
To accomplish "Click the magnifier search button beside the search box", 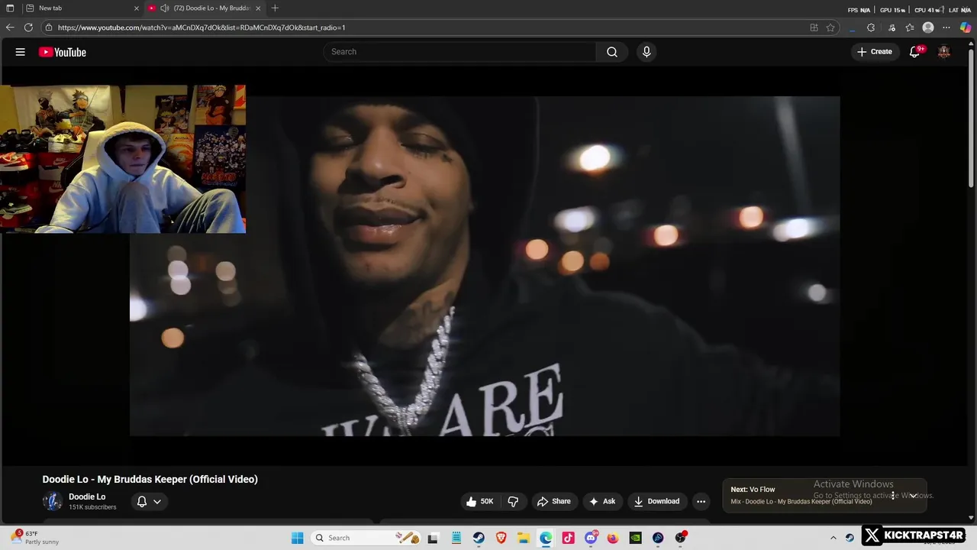I will [612, 52].
